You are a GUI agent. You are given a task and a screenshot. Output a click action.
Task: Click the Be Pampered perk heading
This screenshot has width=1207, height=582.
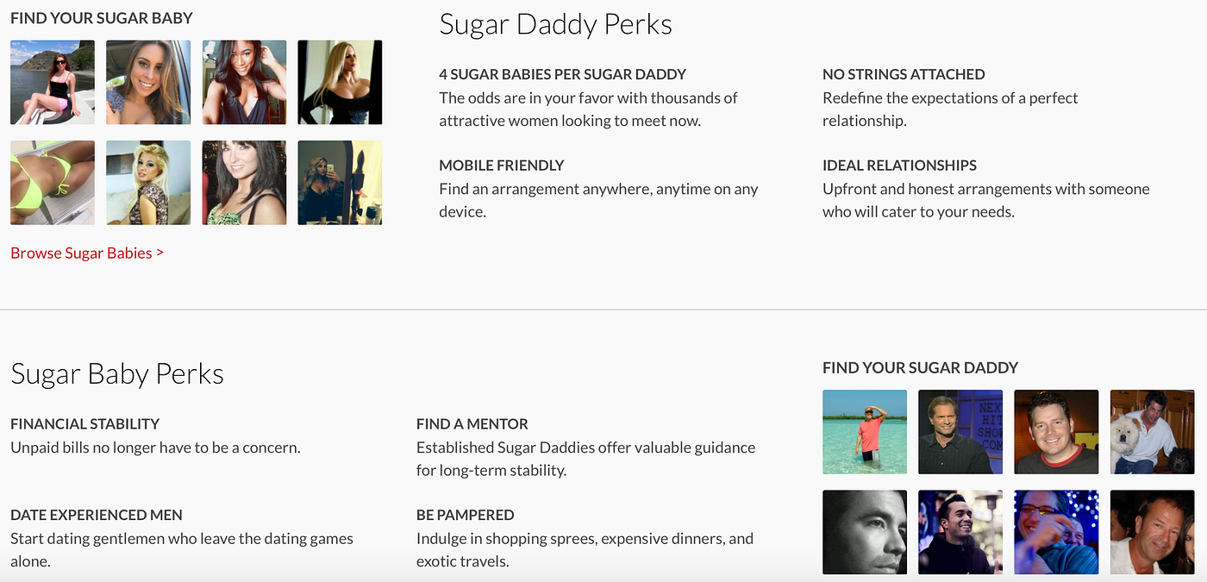(x=466, y=516)
